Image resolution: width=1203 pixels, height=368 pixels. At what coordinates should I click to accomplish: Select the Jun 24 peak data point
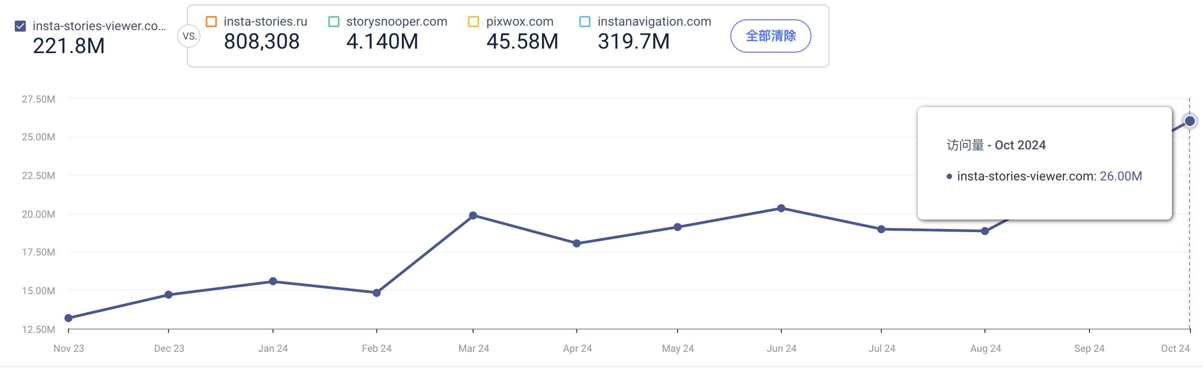point(781,208)
